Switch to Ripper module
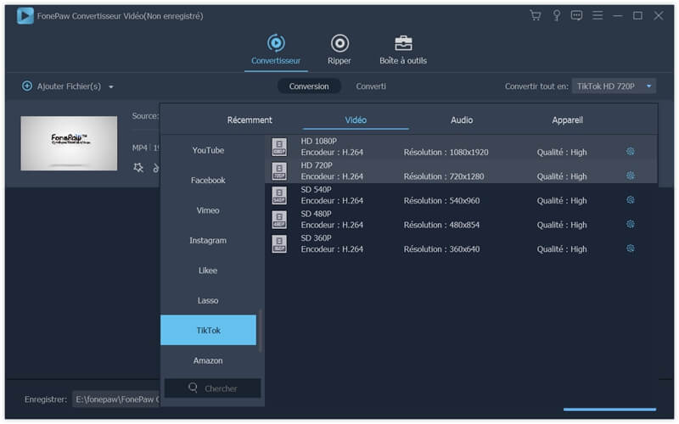 coord(339,50)
